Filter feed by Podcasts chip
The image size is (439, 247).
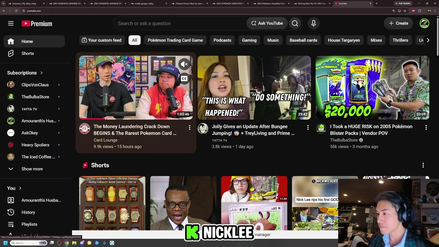tap(222, 40)
